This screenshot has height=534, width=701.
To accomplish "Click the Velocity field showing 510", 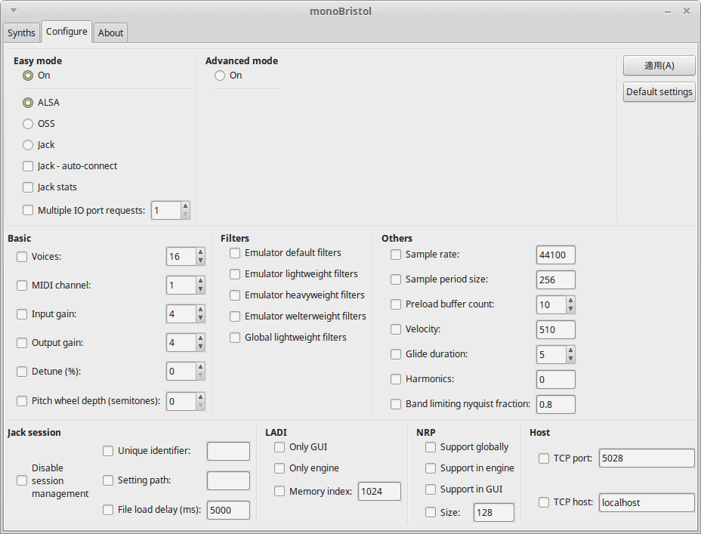I will pos(555,330).
